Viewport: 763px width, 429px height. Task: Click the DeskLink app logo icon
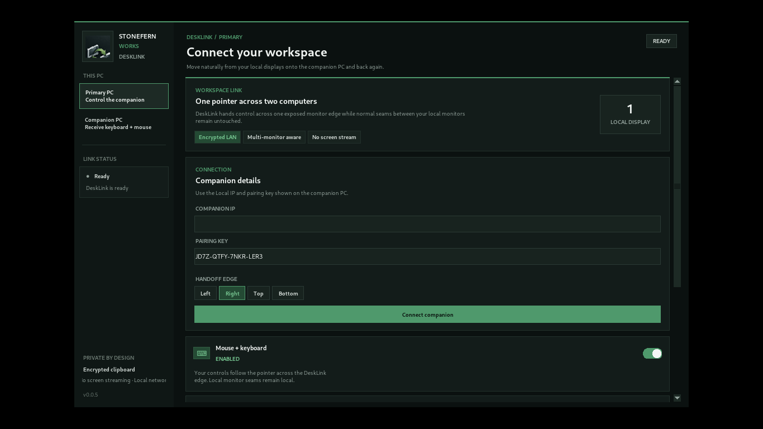tap(98, 46)
